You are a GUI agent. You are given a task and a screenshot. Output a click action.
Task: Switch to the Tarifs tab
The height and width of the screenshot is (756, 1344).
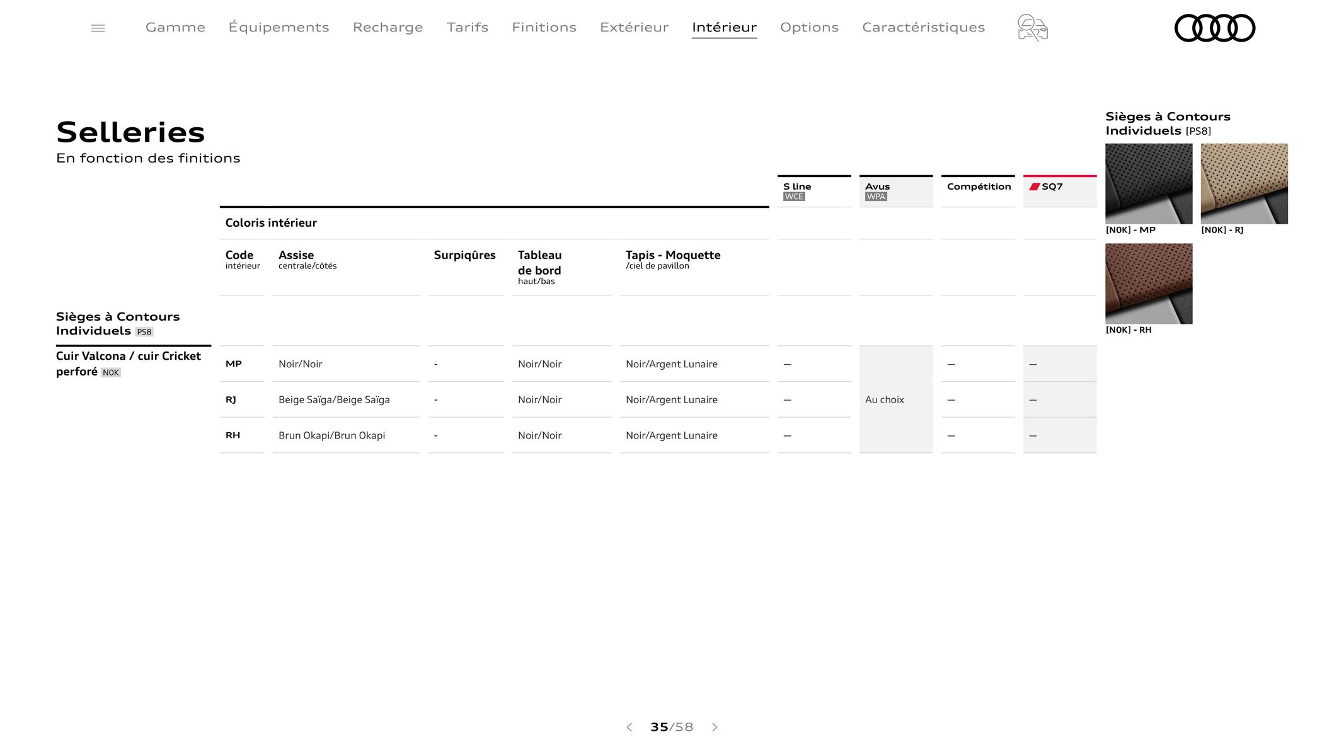468,27
